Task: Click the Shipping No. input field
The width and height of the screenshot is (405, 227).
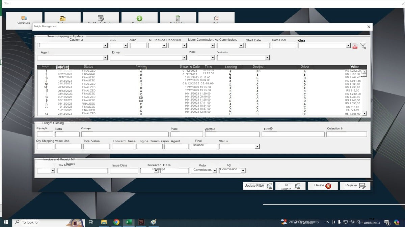Action: 45,134
